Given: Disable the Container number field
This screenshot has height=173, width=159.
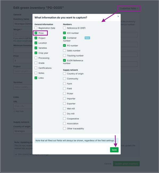Looking at the screenshot, I should (x=64, y=38).
